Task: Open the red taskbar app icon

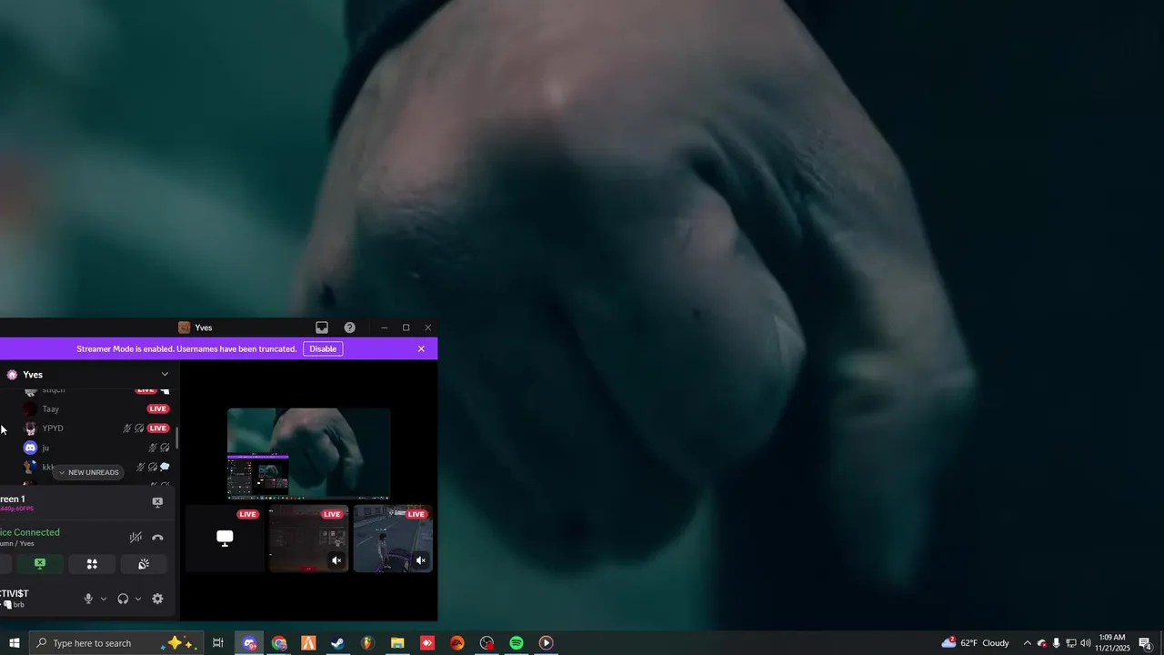Action: pos(427,643)
